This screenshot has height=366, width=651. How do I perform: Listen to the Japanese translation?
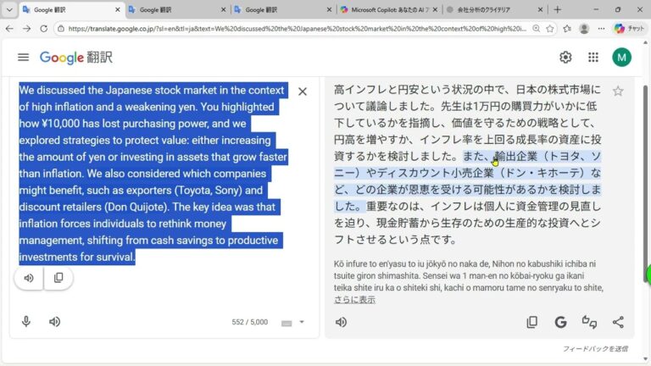(341, 322)
